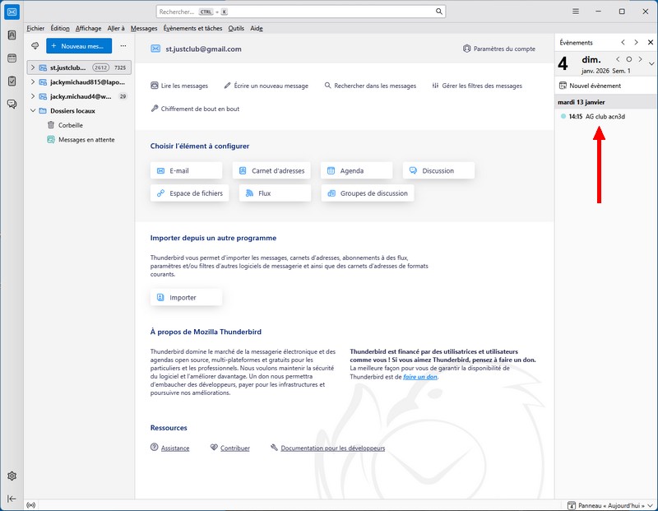Screen dimensions: 658x511
Task: Toggle the Panneau « Aujourd'hui » pane
Action: (x=607, y=504)
